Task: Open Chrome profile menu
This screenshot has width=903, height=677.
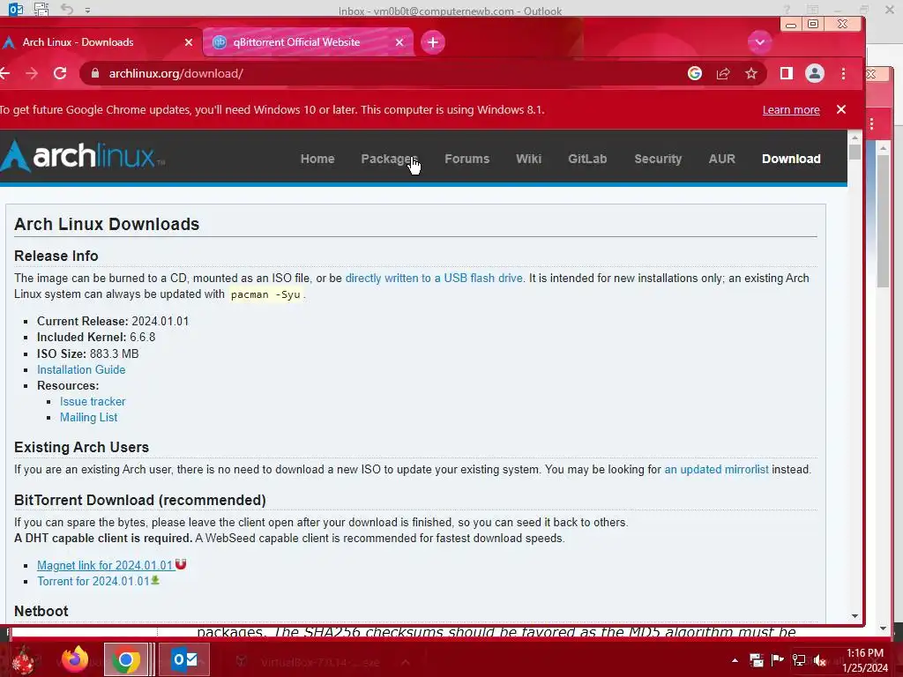Action: [814, 73]
